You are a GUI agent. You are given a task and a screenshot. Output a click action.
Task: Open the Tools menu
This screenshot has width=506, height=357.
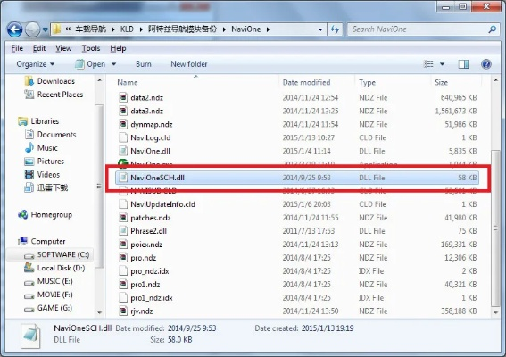coord(91,48)
